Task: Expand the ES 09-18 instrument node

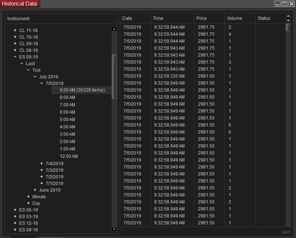Action: (15, 230)
